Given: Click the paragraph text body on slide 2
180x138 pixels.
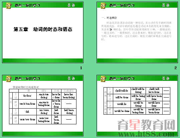Looking at the screenshot, I should (x=136, y=31).
